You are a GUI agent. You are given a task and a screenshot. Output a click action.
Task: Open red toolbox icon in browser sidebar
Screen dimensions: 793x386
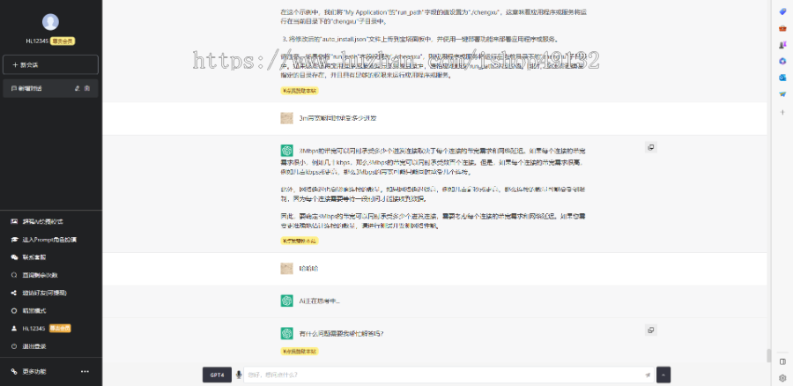782,28
